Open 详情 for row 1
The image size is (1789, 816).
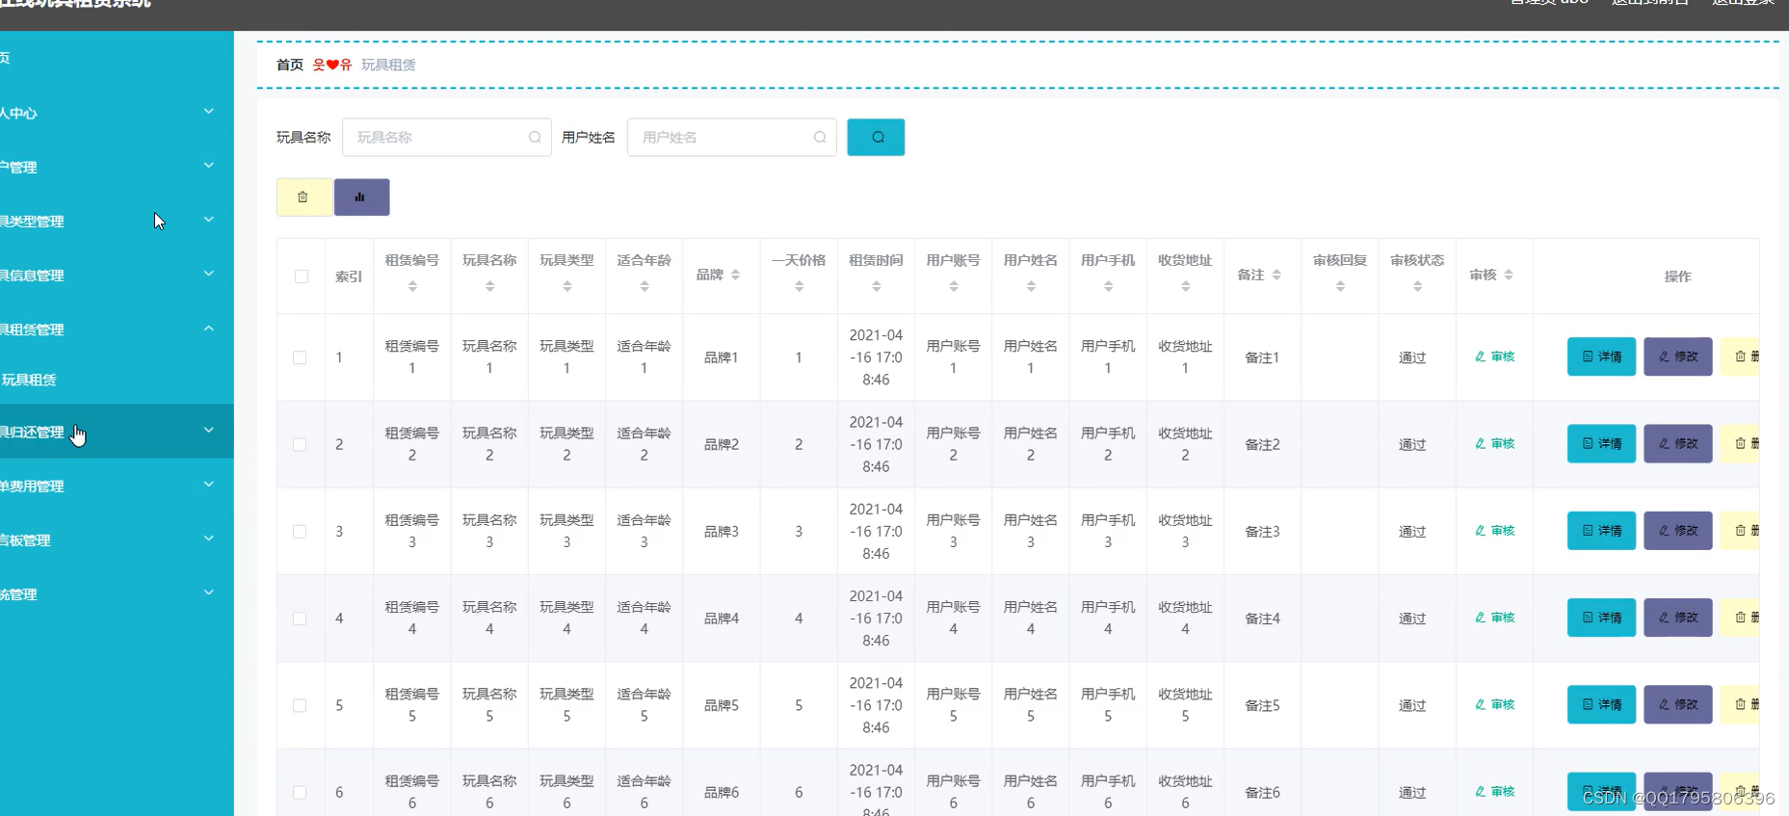1601,356
